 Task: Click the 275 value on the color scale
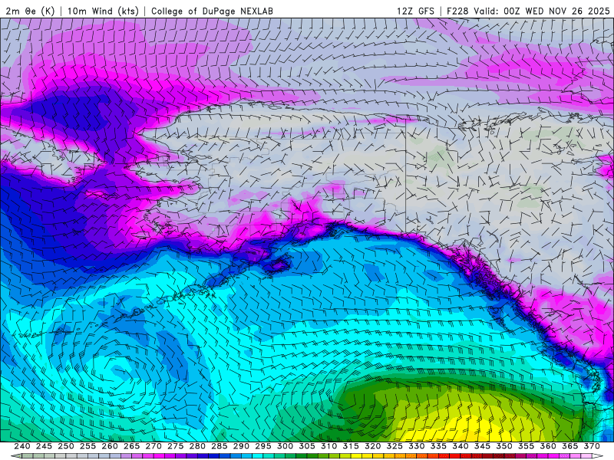click(176, 446)
